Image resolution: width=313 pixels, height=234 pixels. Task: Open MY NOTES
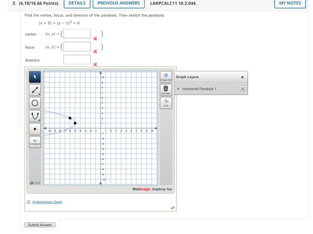(x=290, y=3)
